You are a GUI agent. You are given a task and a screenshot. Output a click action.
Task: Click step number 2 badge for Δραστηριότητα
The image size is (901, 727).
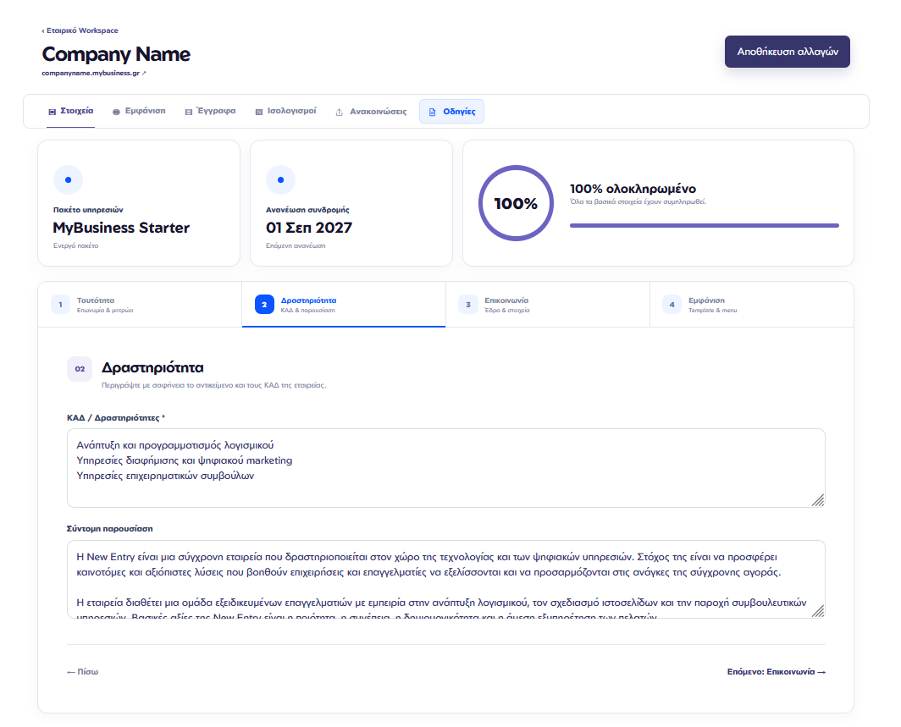point(264,305)
